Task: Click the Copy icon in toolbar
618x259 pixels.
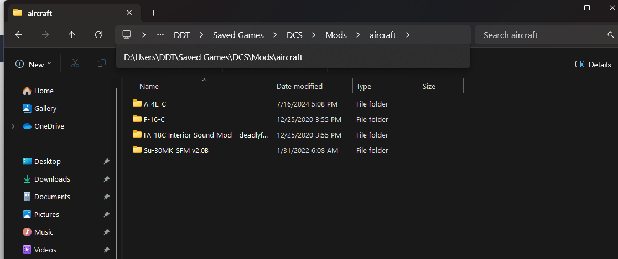Action: tap(102, 64)
